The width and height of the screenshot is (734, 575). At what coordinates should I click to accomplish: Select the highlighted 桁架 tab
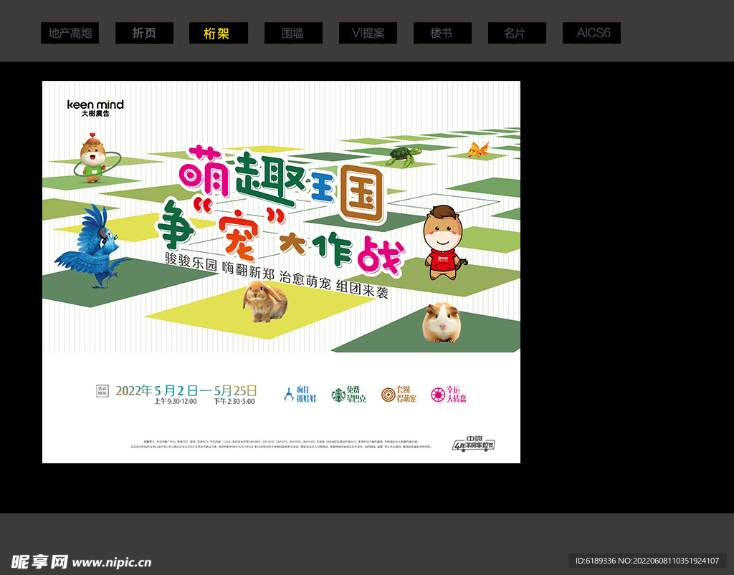(x=218, y=33)
